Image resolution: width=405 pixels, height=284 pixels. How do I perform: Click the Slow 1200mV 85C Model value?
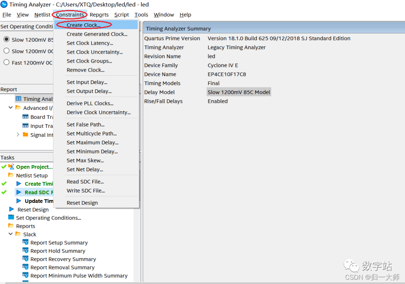point(238,92)
